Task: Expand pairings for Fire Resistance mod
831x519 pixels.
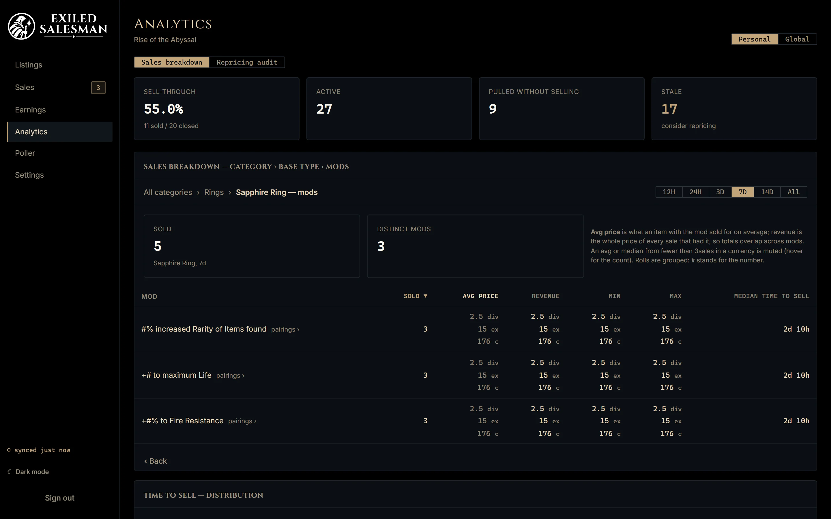Action: pos(242,421)
